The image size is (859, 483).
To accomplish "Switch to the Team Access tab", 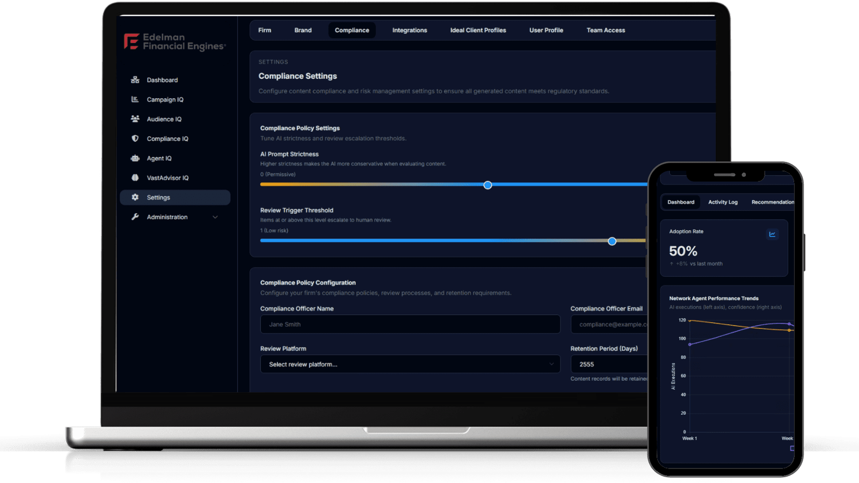I will pyautogui.click(x=606, y=31).
